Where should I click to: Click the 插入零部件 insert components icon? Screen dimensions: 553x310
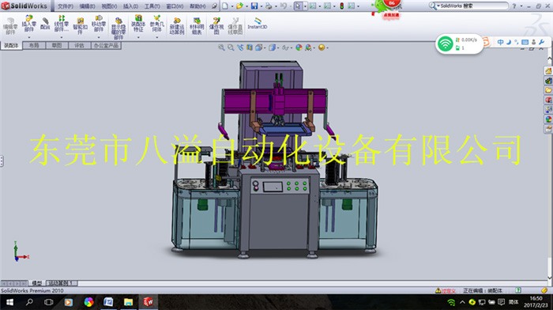click(29, 24)
